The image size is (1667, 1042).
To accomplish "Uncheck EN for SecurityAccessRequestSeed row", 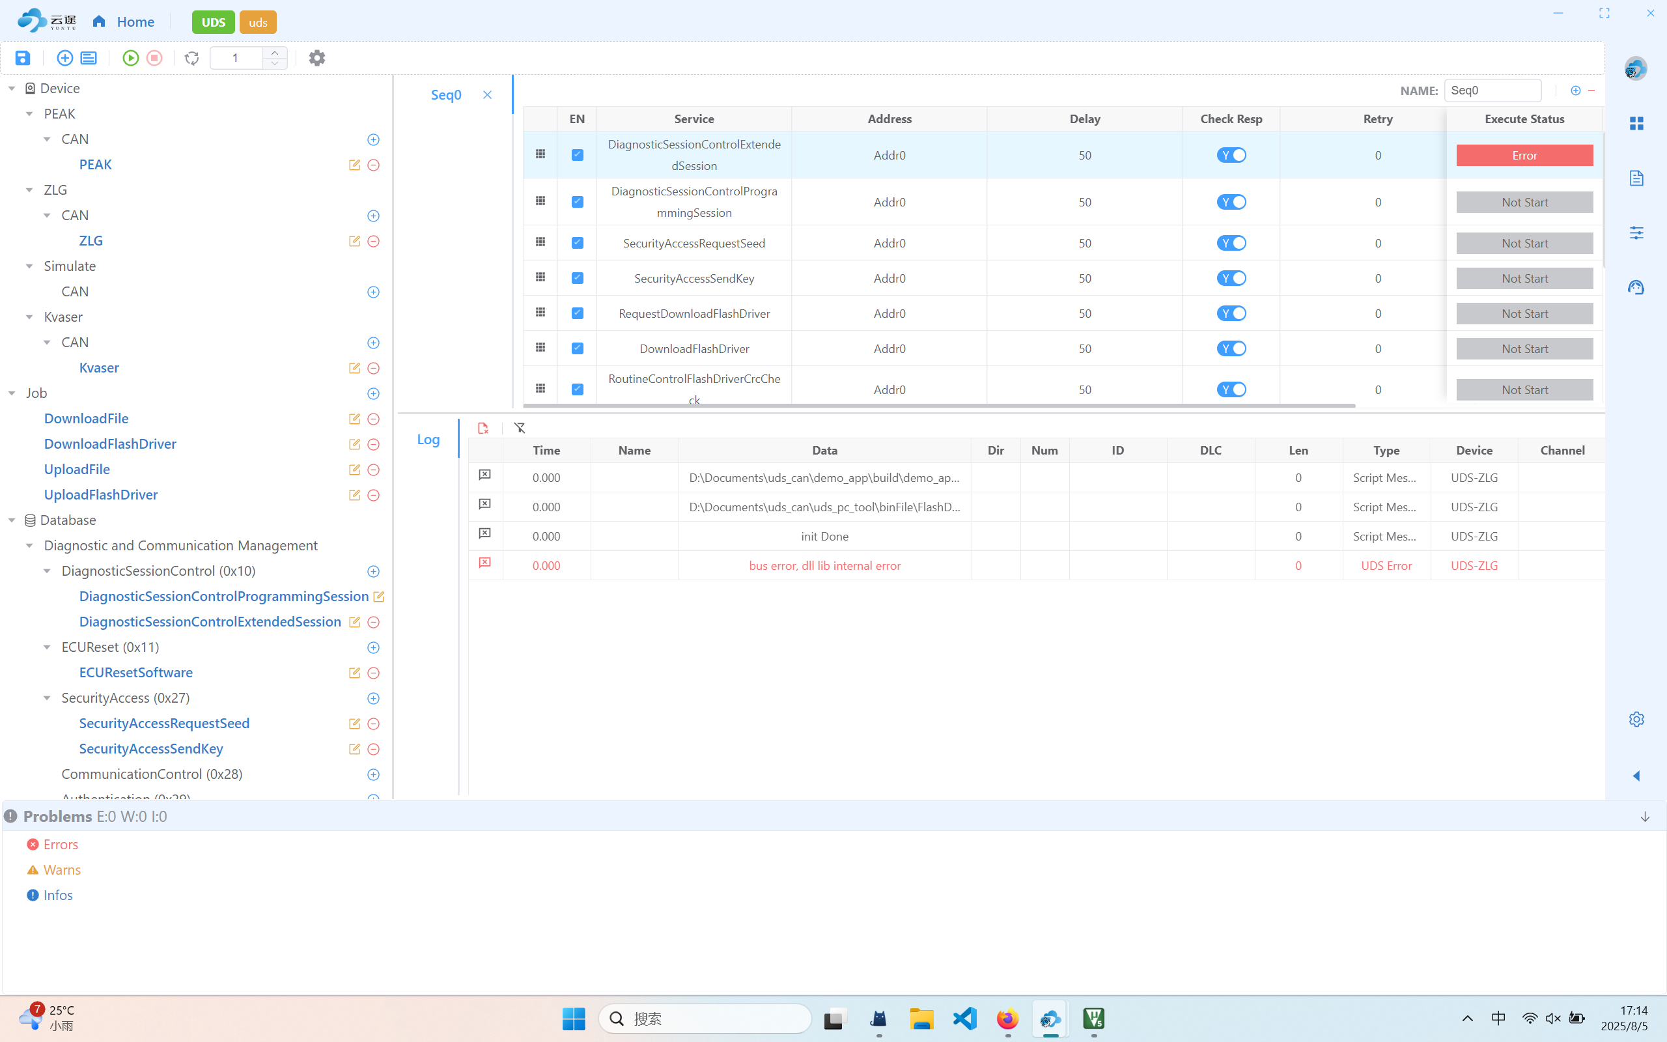I will click(x=577, y=244).
